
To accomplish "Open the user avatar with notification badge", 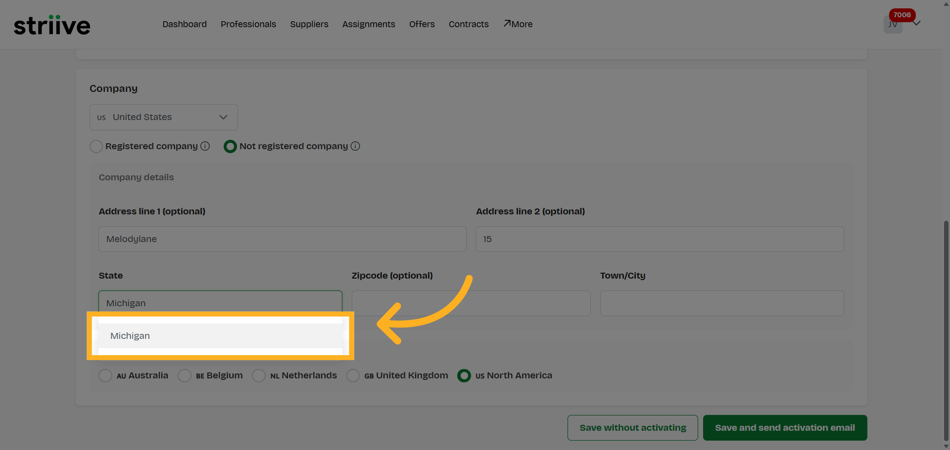I will tap(893, 24).
